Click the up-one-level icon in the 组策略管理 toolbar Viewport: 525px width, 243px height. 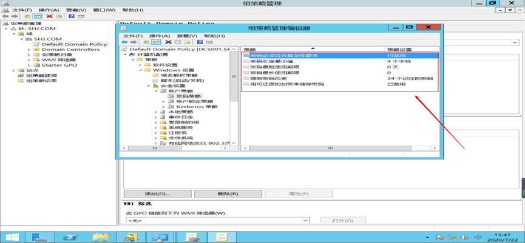coord(27,16)
